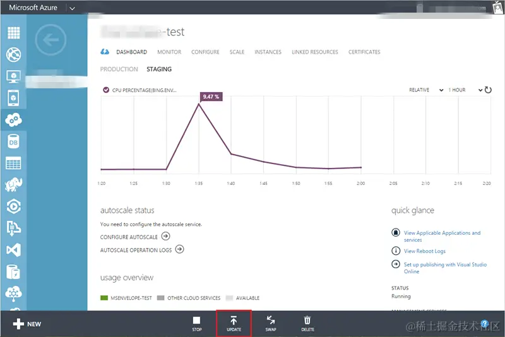
Task: Open the Linked Resources tab
Action: click(x=314, y=52)
